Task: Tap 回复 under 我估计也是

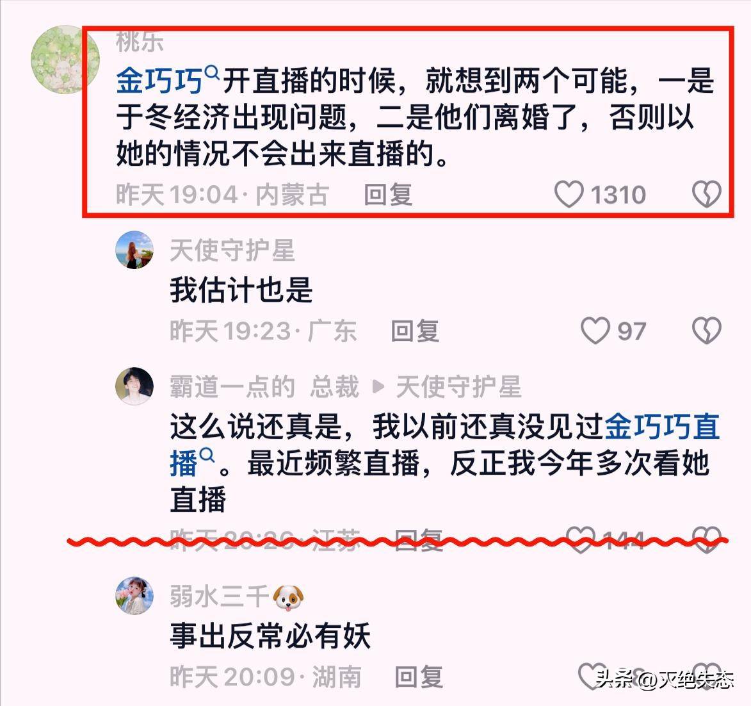Action: (415, 331)
